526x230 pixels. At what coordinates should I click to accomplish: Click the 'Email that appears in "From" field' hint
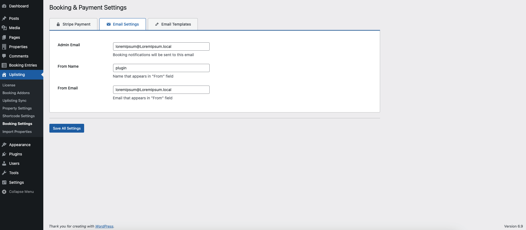point(143,98)
